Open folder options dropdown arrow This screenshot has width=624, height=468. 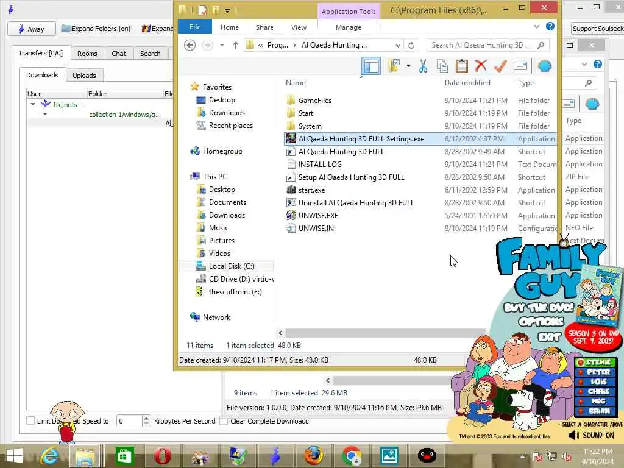(408, 66)
